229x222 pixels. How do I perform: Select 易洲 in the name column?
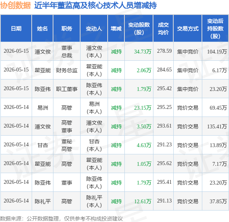42,108
